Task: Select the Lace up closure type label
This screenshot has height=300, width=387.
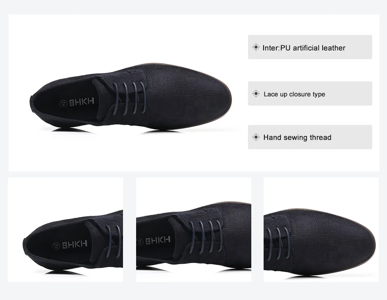Action: coord(294,94)
